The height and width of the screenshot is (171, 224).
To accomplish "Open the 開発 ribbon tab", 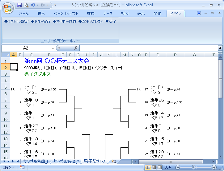I will 157,14.
